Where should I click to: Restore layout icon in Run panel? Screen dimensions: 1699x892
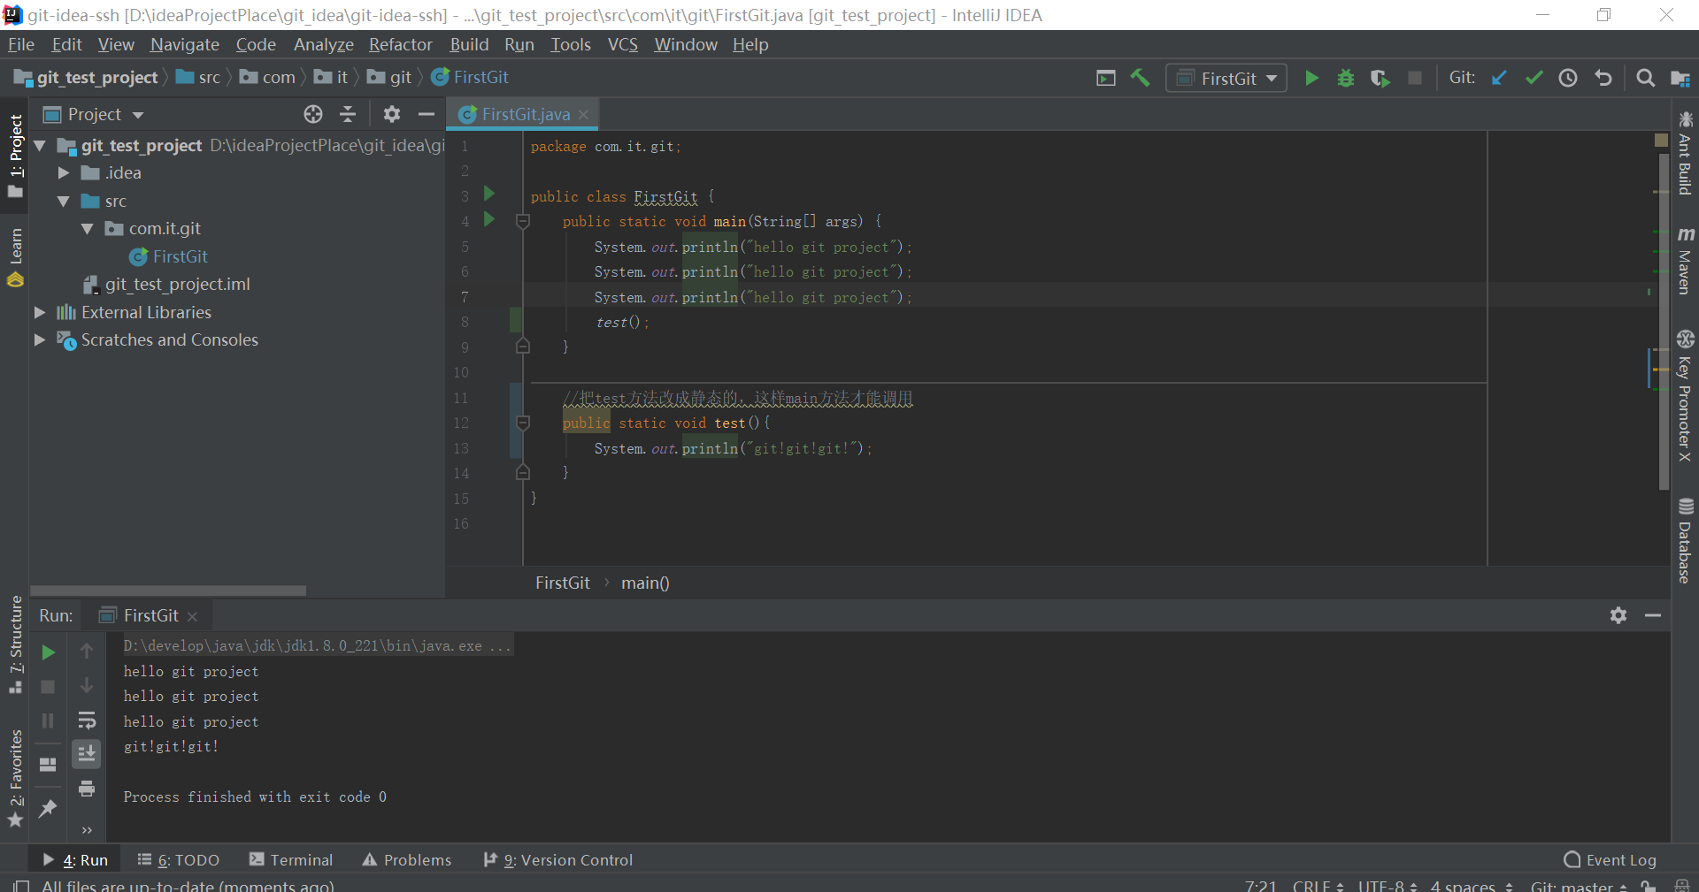coord(48,764)
